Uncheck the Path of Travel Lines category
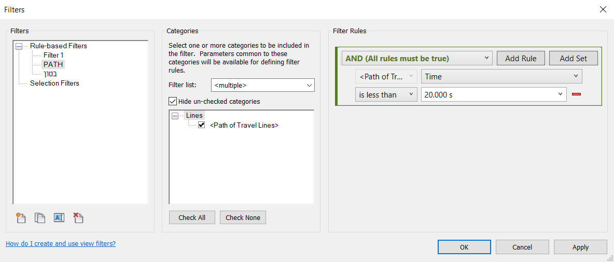Image resolution: width=614 pixels, height=262 pixels. 202,126
